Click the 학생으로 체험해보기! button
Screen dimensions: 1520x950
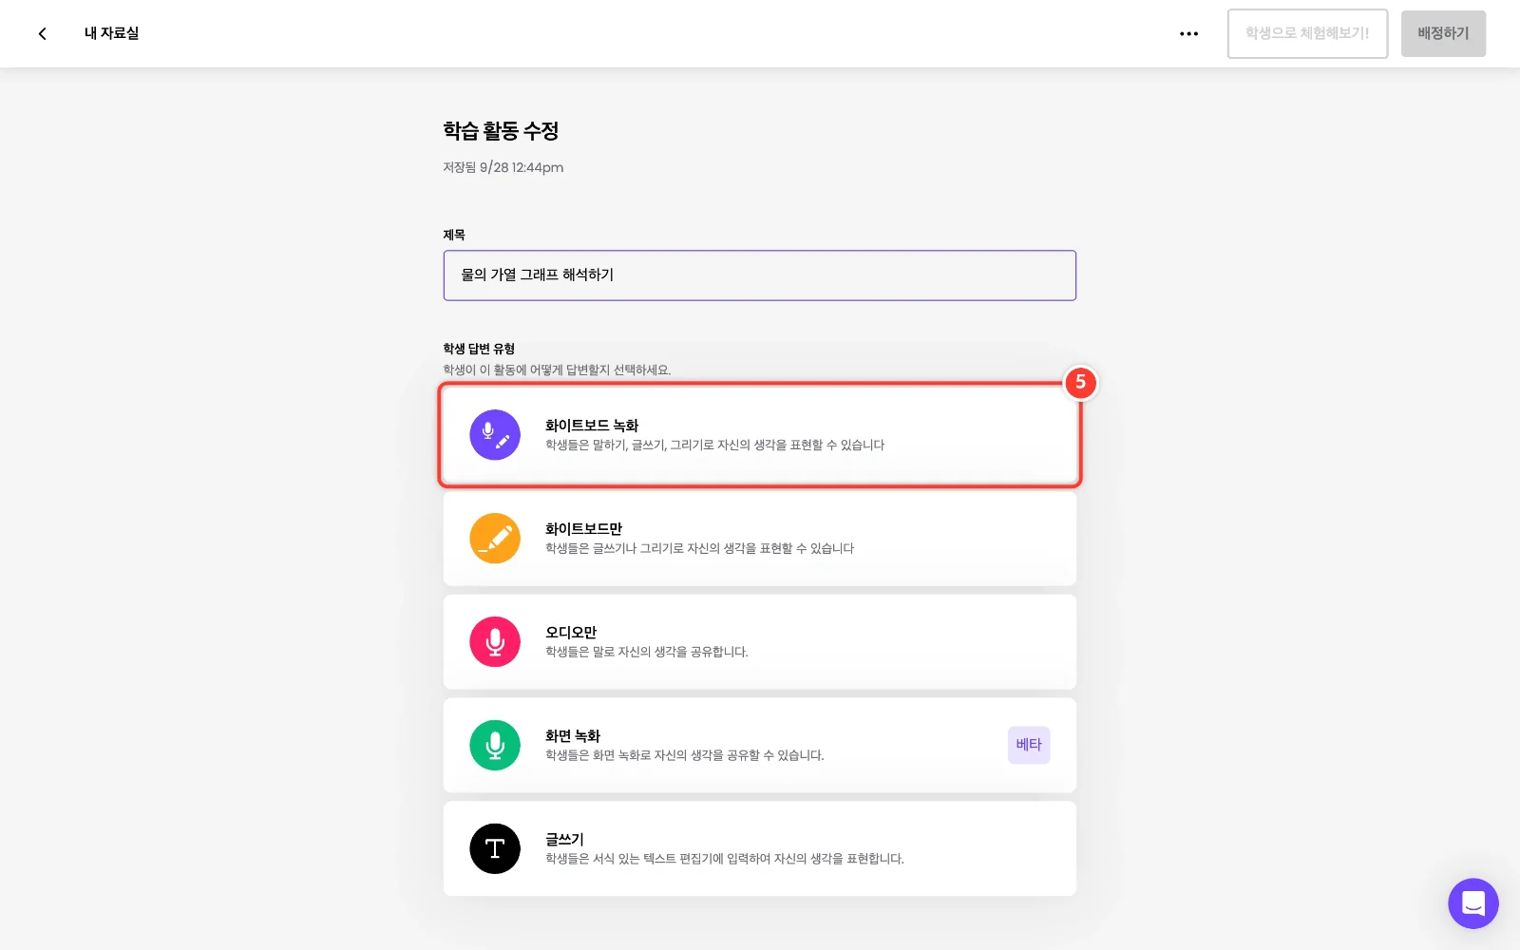click(1307, 33)
